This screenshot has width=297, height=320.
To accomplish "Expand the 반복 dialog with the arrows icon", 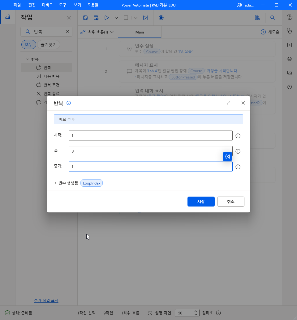I will click(228, 103).
